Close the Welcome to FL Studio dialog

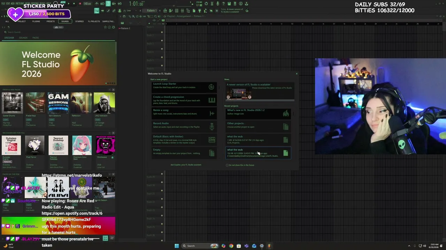[297, 74]
